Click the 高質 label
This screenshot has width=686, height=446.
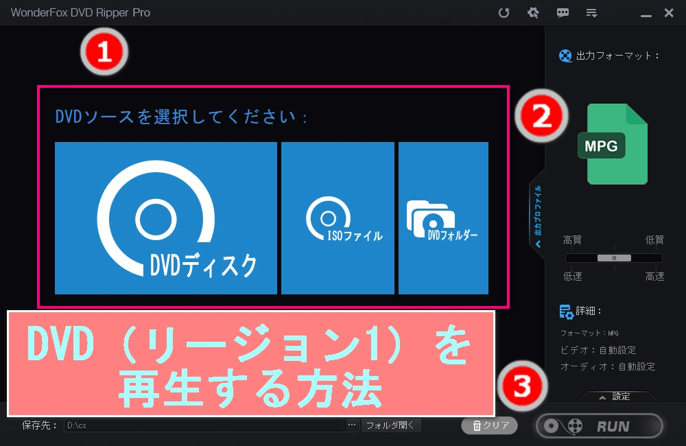point(572,240)
